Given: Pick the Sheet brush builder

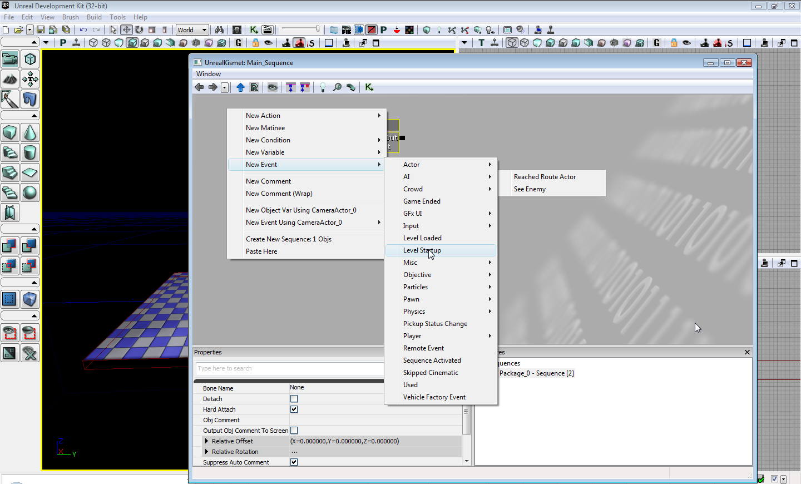Looking at the screenshot, I should click(30, 172).
